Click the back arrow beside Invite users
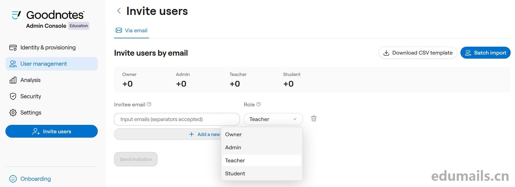 click(119, 11)
